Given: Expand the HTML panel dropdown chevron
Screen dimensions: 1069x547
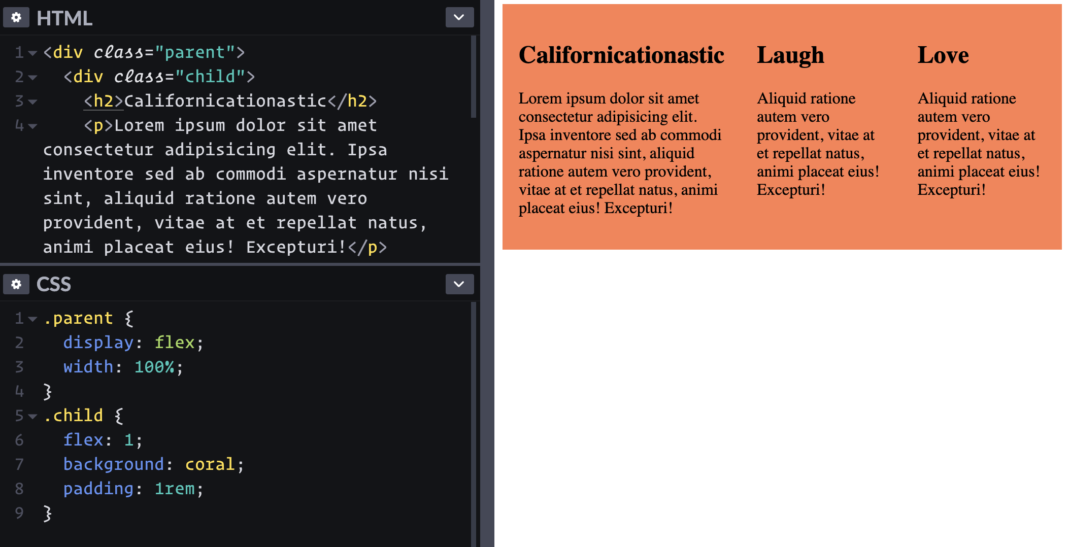Looking at the screenshot, I should [459, 18].
